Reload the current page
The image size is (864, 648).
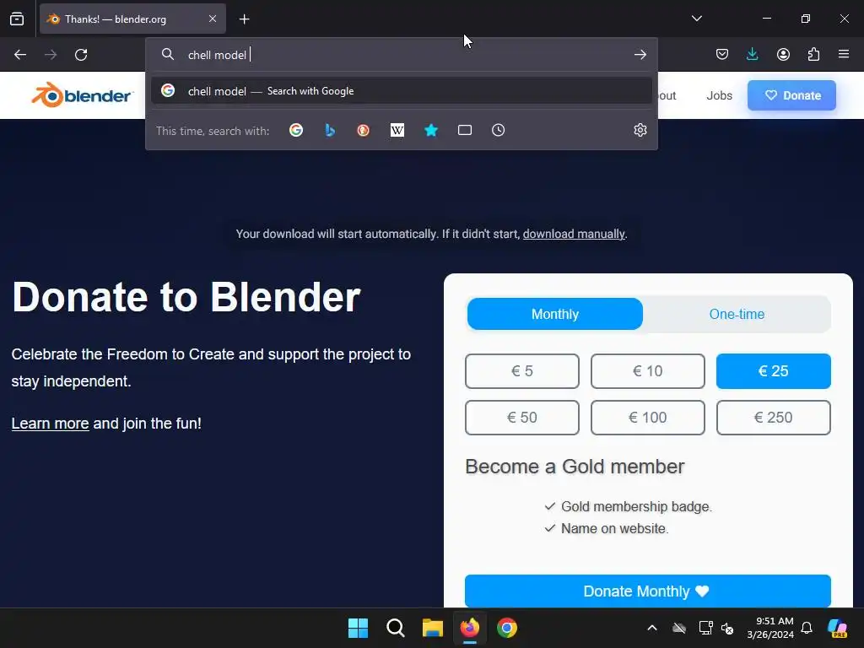81,55
